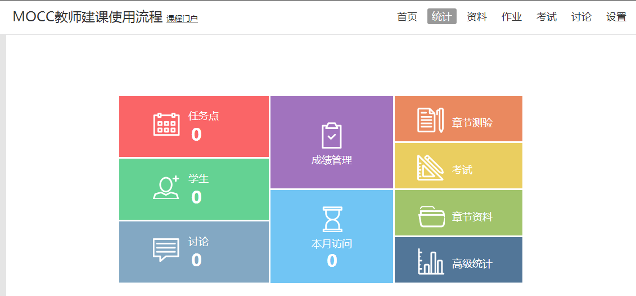Click the course title MOCC教师建课使用流程

88,17
